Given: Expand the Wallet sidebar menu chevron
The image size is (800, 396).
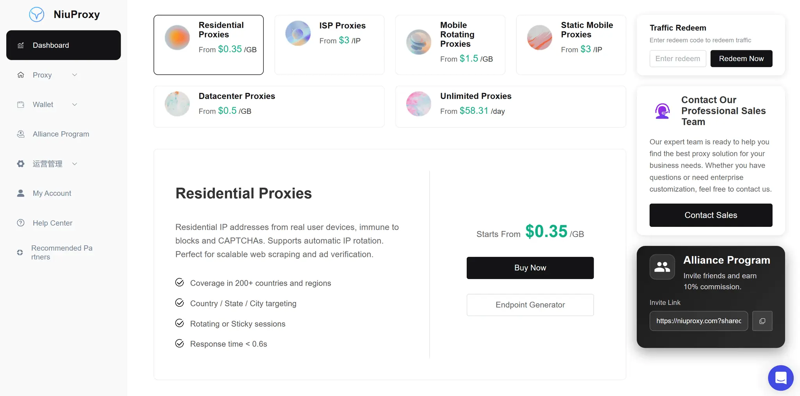Looking at the screenshot, I should (x=75, y=104).
